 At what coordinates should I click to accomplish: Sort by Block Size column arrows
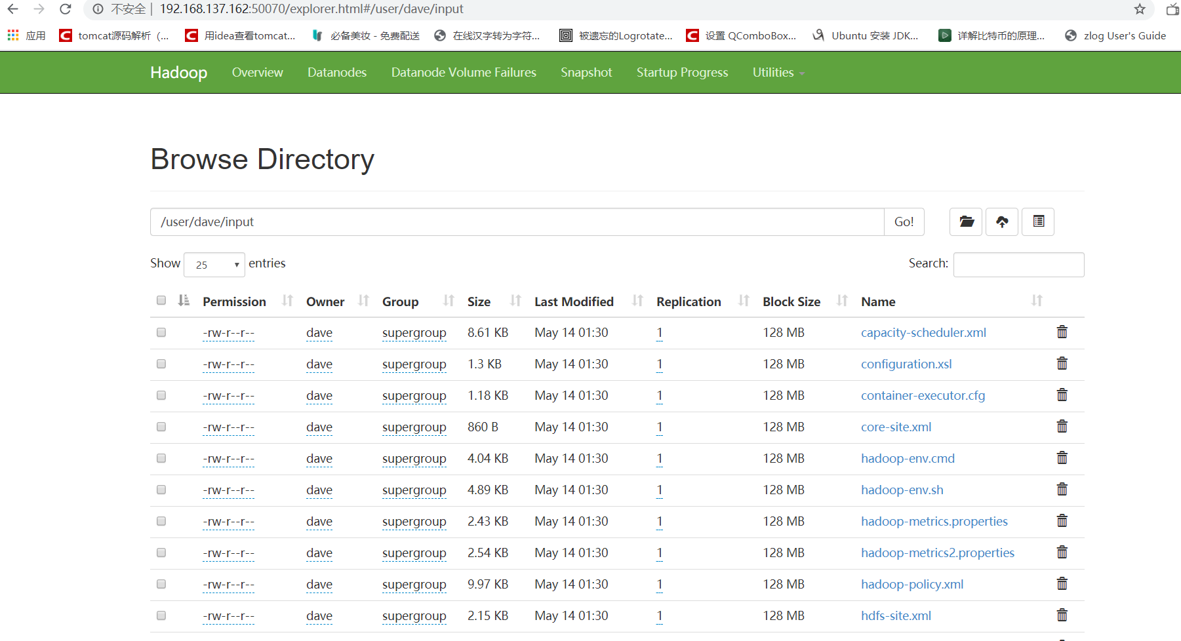[842, 301]
